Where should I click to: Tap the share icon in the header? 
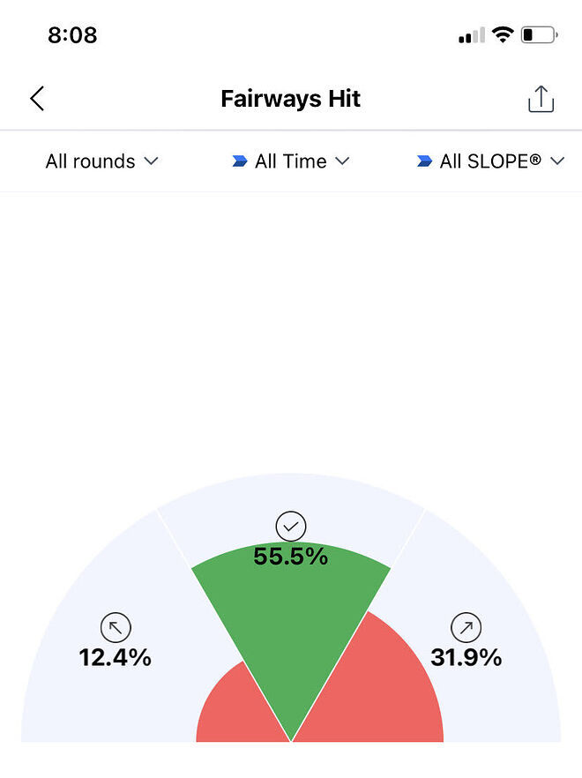pyautogui.click(x=541, y=99)
